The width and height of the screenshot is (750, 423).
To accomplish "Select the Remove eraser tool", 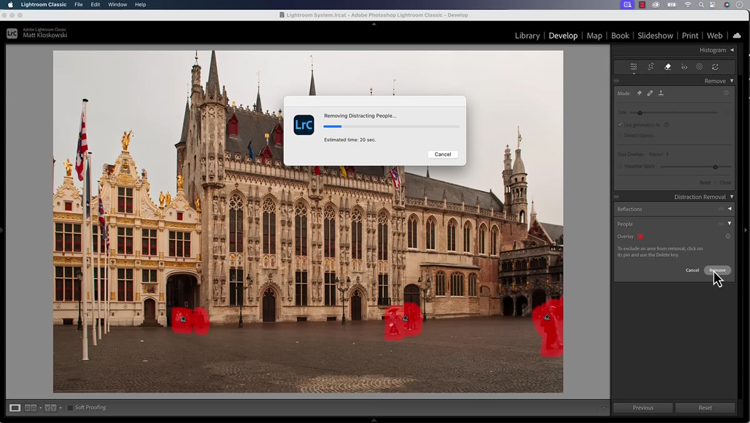I will click(x=667, y=67).
